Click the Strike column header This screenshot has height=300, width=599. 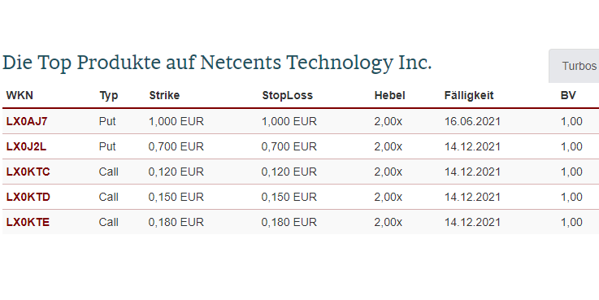click(x=164, y=95)
